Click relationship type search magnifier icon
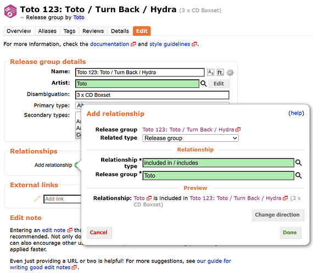Image resolution: width=313 pixels, height=275 pixels. pos(298,163)
